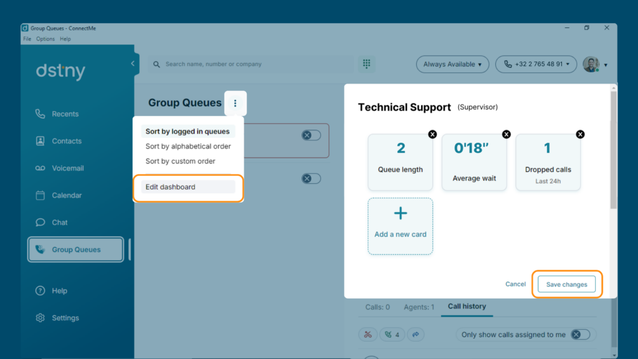Click the missed calls filter icon
Viewport: 638px width, 359px height.
[368, 335]
